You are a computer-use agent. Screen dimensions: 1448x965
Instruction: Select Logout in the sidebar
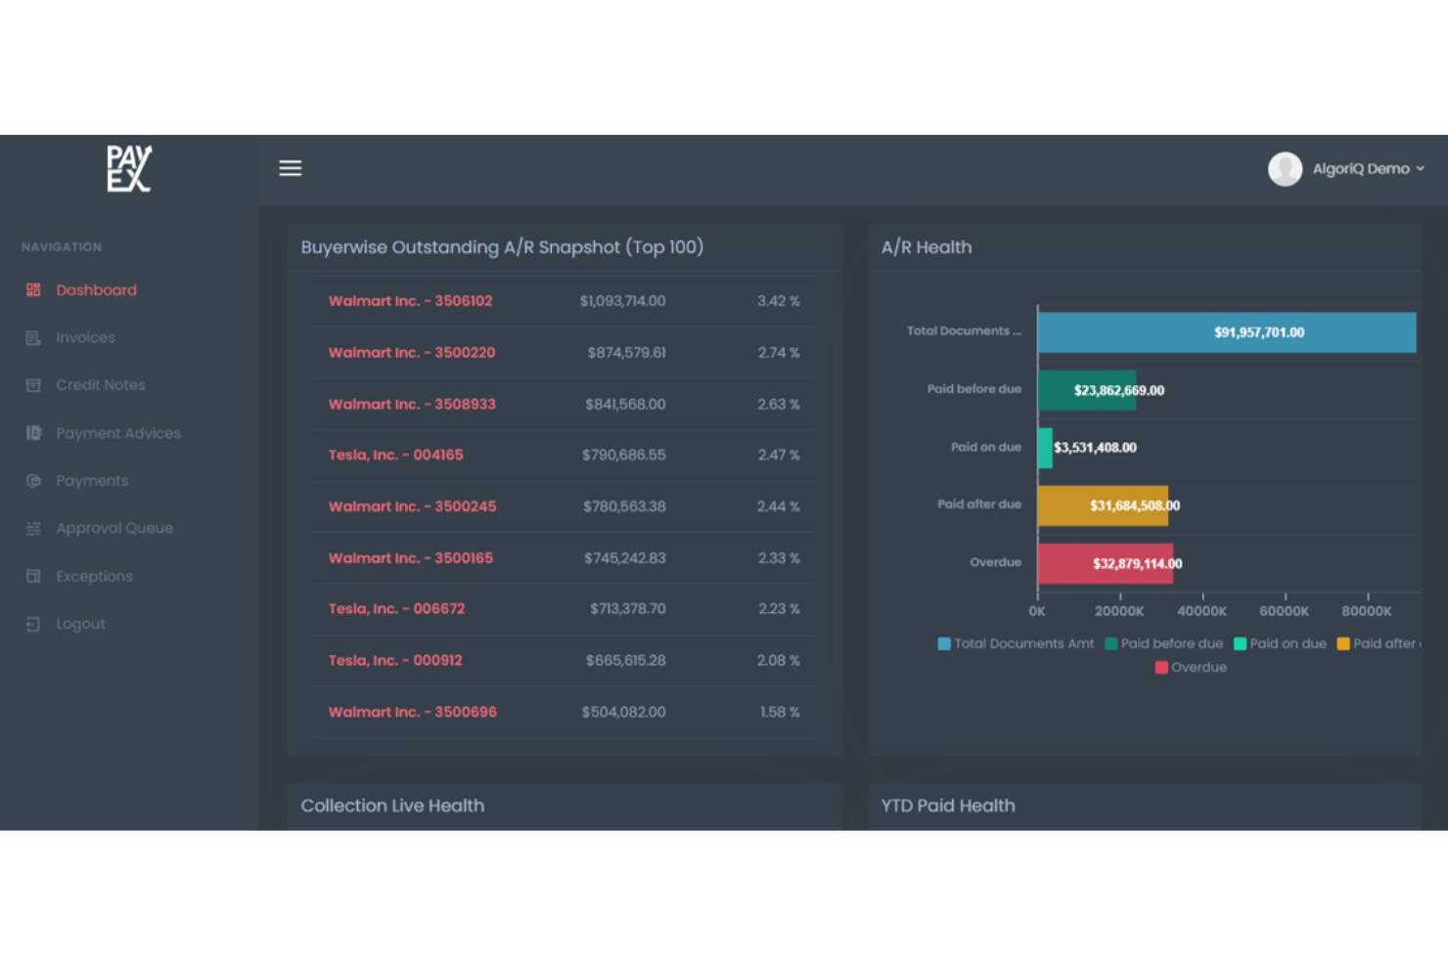tap(80, 624)
